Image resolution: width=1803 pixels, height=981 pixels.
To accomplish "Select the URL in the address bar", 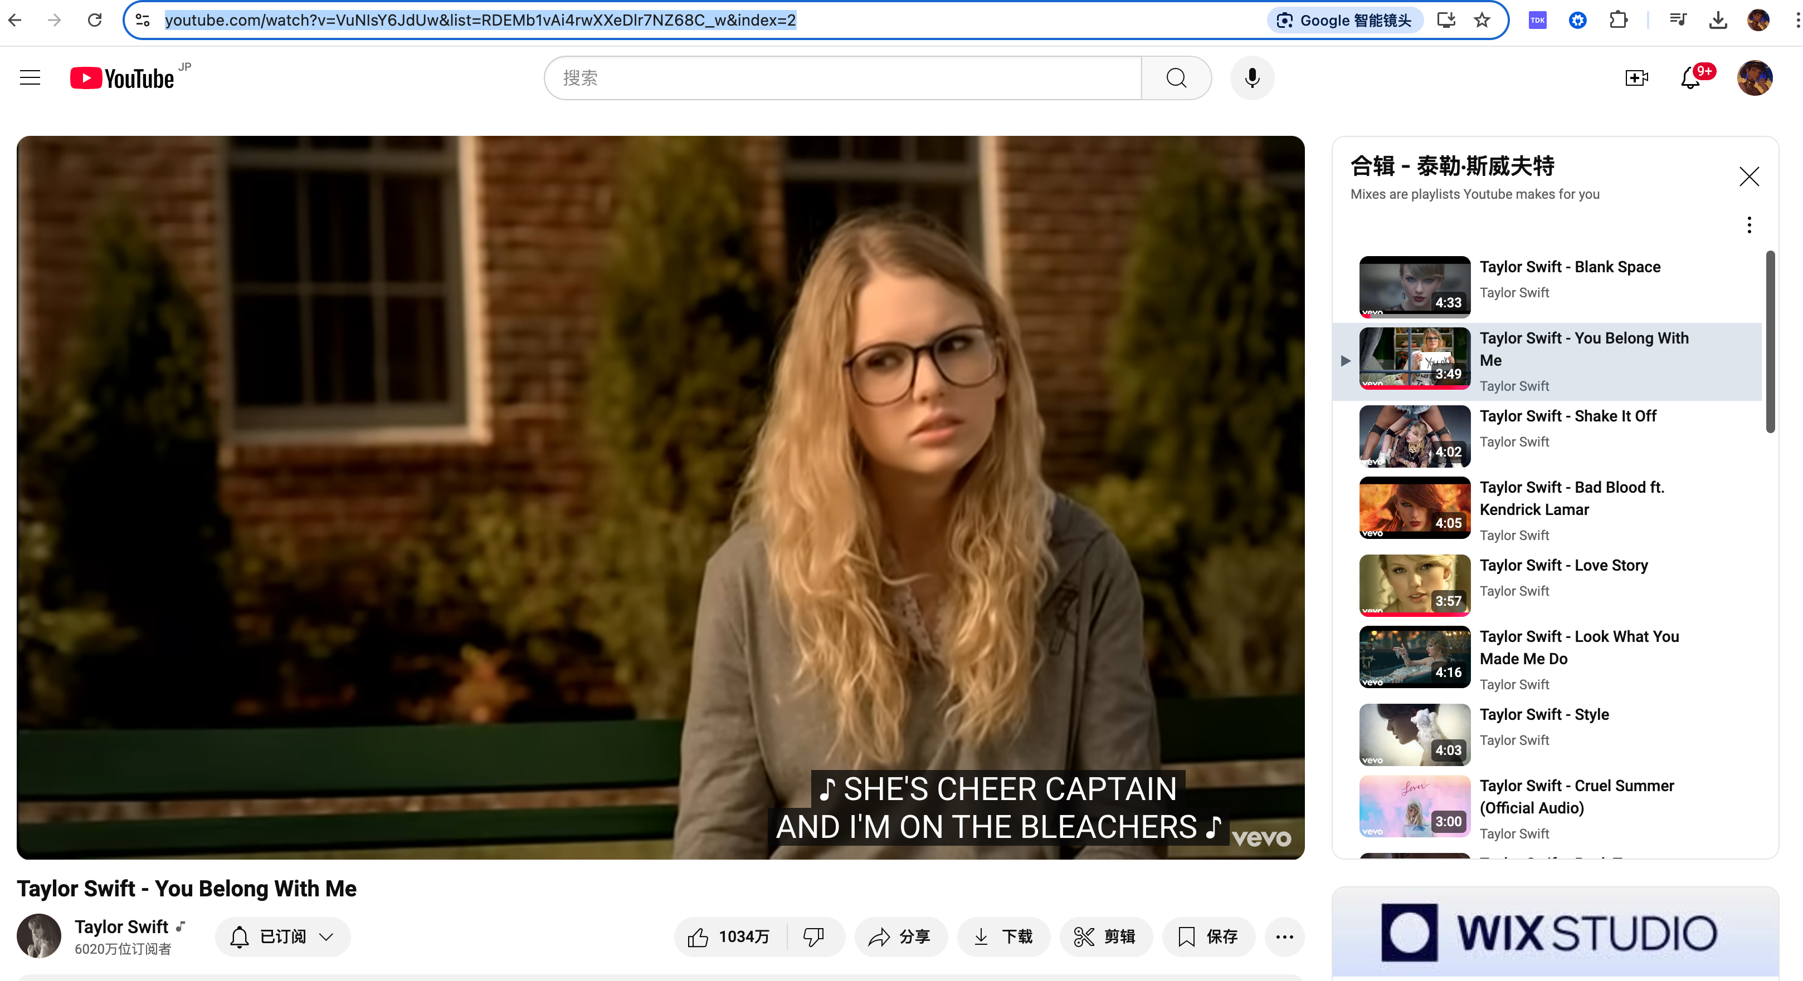I will pos(480,19).
